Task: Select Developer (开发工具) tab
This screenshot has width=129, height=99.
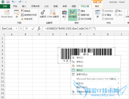Action: [85, 6]
